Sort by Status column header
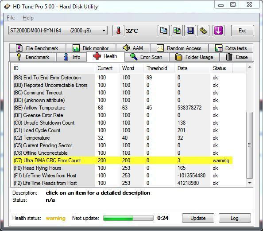 (221, 68)
